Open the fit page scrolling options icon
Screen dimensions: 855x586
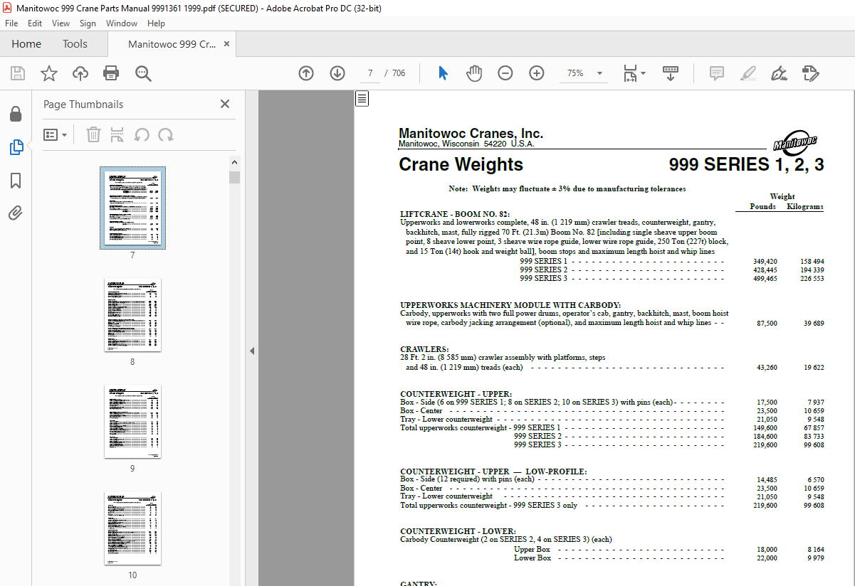pyautogui.click(x=634, y=73)
